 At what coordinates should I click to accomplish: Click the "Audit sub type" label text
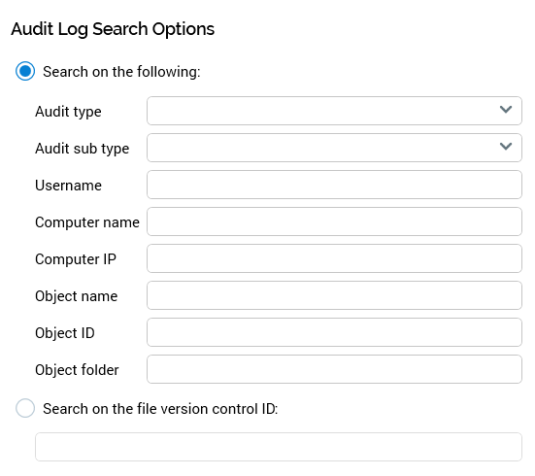(83, 149)
